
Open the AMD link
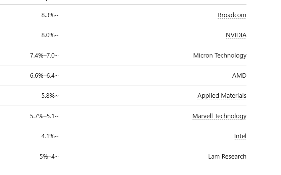point(239,76)
